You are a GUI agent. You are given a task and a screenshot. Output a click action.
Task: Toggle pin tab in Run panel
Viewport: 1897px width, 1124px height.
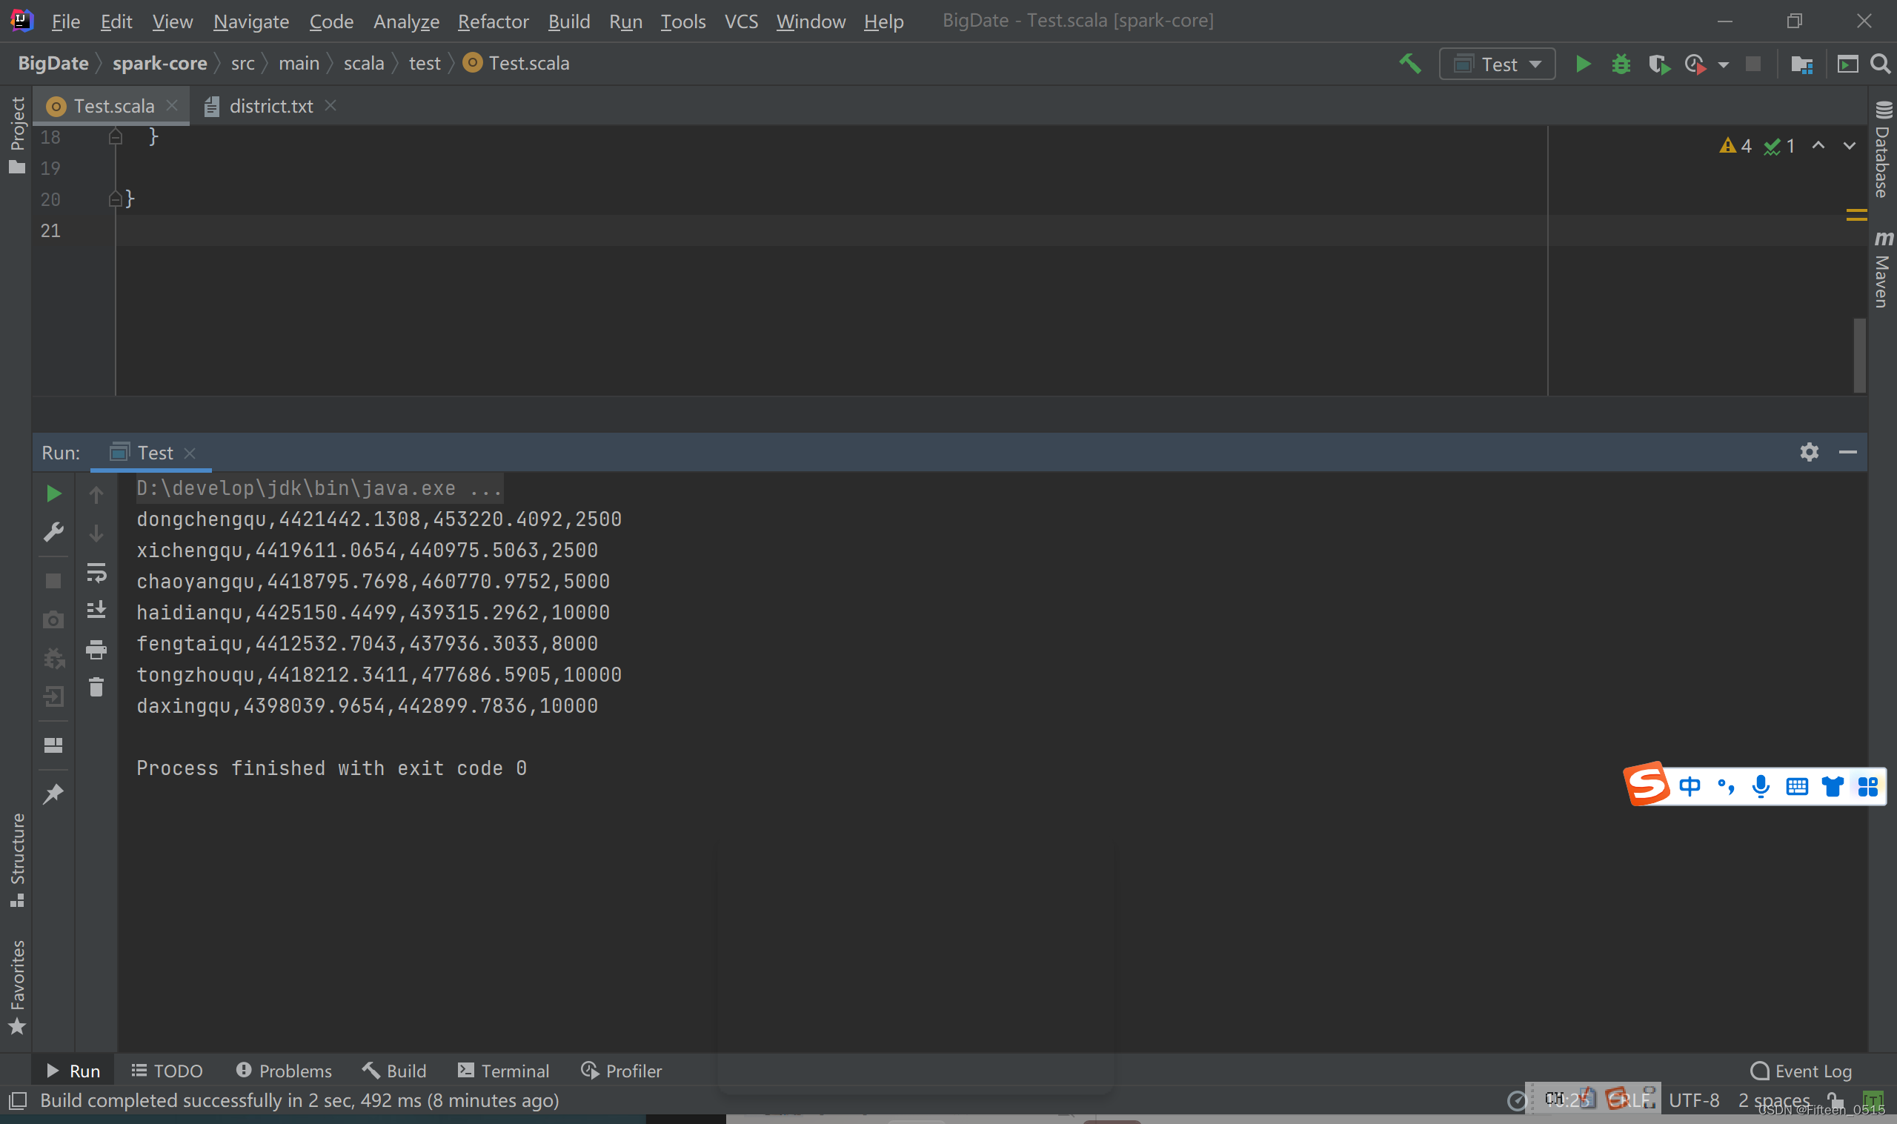coord(53,794)
